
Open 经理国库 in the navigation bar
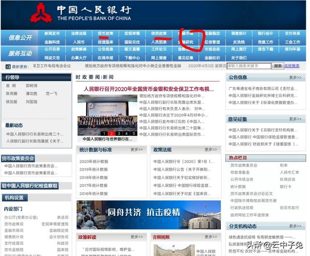coord(106,42)
